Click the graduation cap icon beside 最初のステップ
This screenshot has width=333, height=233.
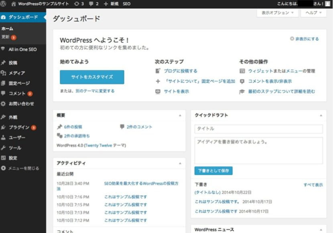pyautogui.click(x=242, y=92)
